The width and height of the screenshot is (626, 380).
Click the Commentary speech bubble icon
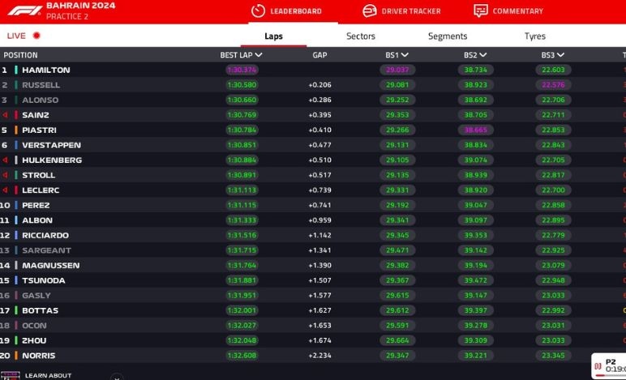[x=481, y=11]
